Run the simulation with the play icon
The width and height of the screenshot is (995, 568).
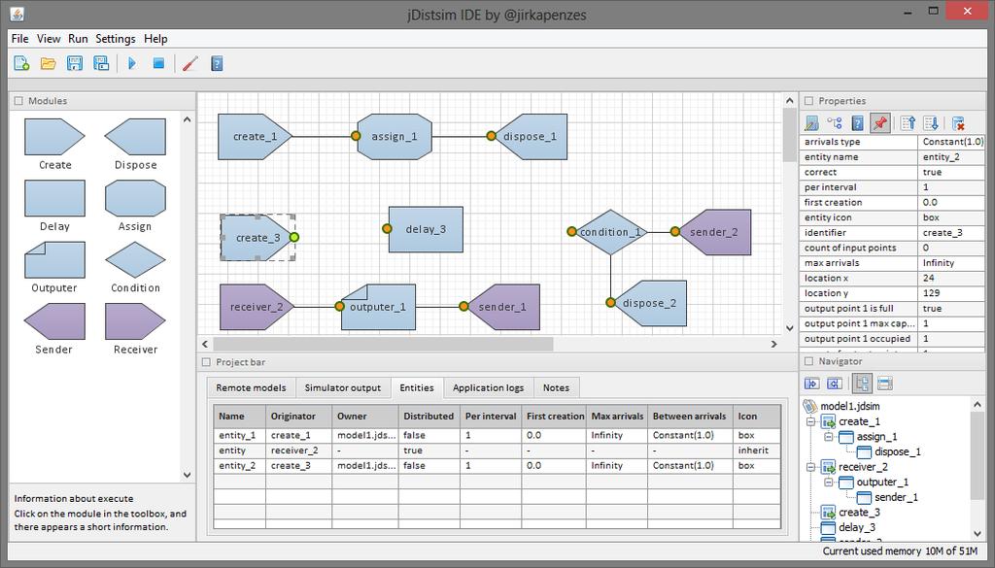[x=132, y=63]
